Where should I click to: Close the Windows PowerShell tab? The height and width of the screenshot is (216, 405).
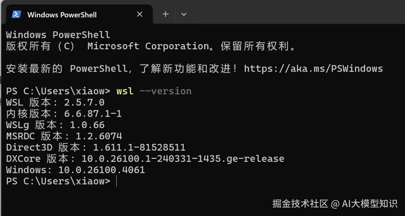point(139,15)
